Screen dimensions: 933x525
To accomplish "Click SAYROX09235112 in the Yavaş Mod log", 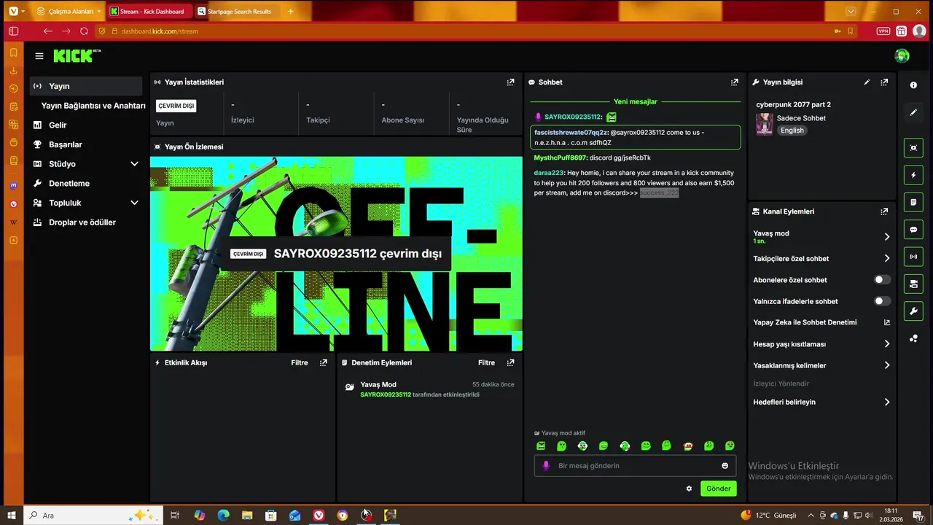I will coord(386,394).
